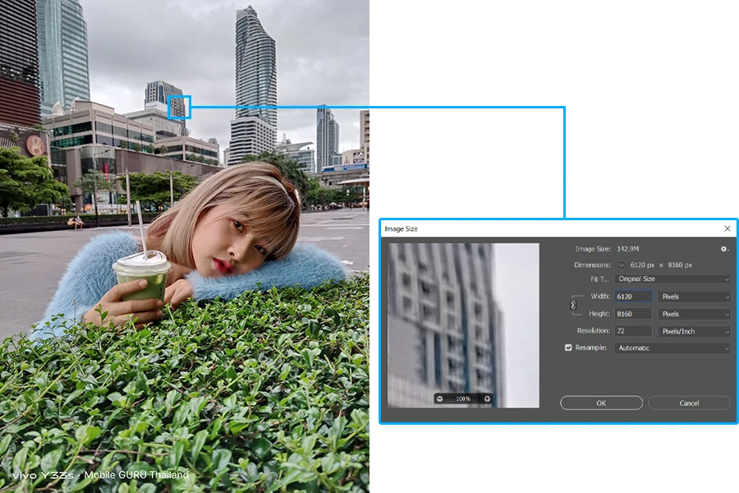Click the Width field showing 6120
The height and width of the screenshot is (493, 739).
[633, 297]
